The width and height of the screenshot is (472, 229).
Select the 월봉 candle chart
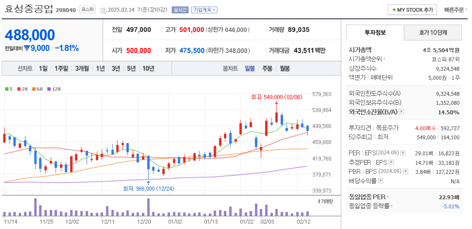click(x=284, y=69)
